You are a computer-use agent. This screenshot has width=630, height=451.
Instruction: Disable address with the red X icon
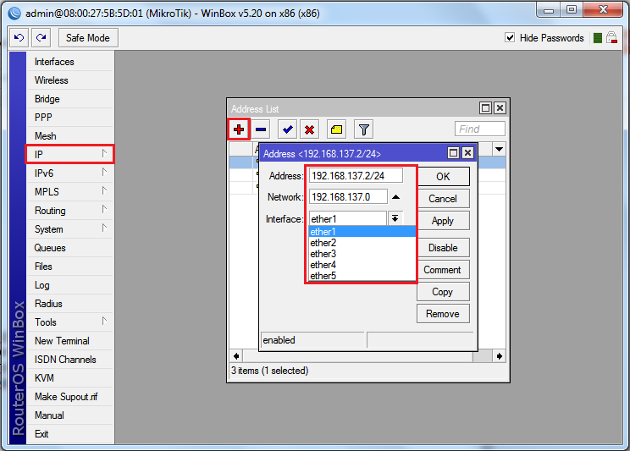pos(309,129)
